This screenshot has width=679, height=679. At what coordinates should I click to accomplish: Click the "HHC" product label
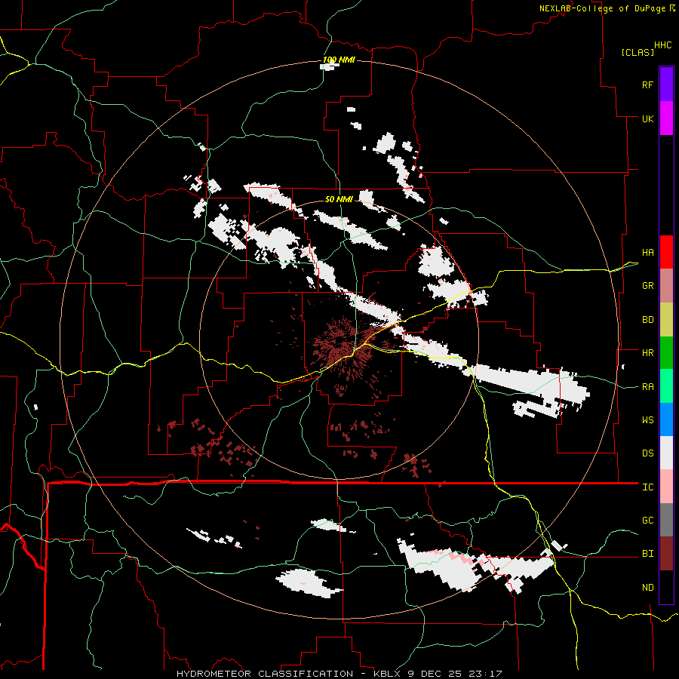(x=663, y=45)
